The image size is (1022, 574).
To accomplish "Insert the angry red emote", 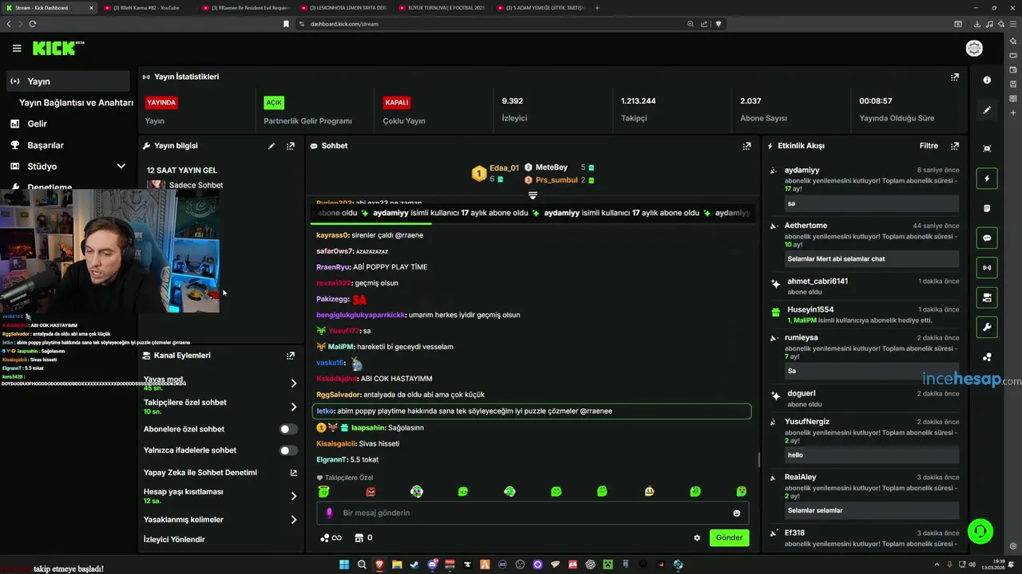I will click(370, 492).
